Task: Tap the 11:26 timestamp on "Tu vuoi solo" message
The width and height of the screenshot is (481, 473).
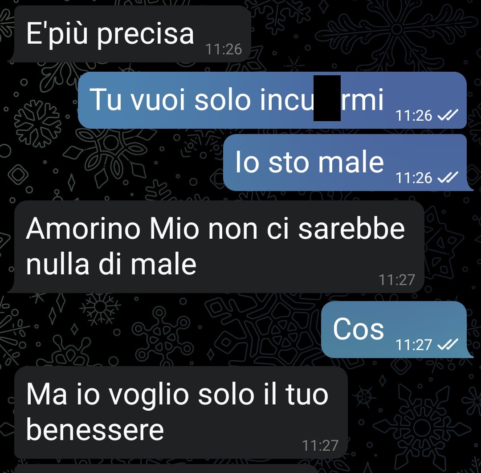Action: pos(414,116)
